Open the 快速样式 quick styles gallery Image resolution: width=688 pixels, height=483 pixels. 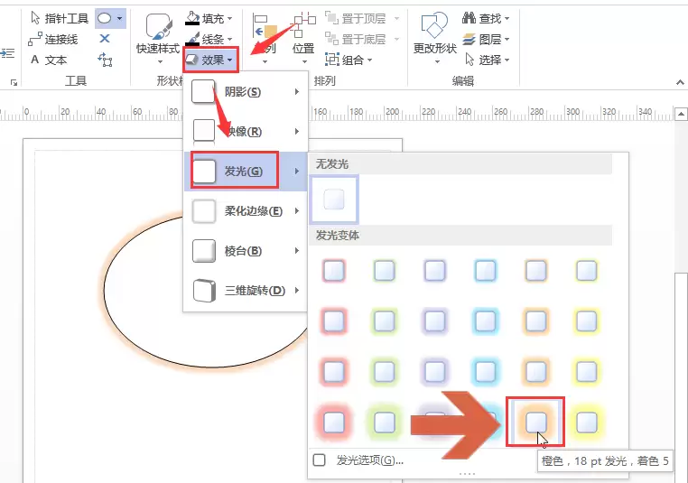click(158, 39)
